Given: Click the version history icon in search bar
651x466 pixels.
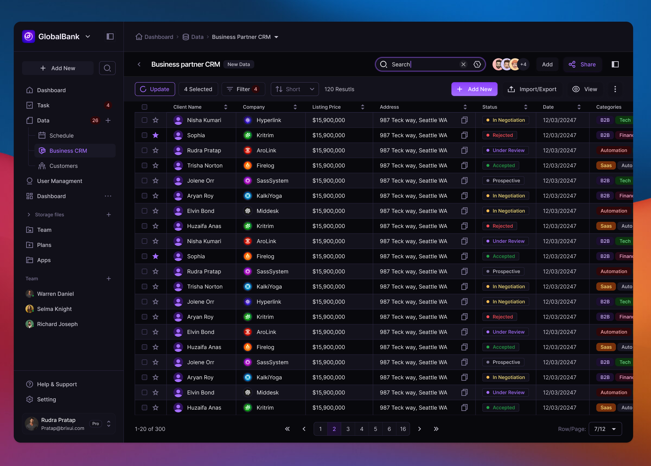Looking at the screenshot, I should pos(477,64).
